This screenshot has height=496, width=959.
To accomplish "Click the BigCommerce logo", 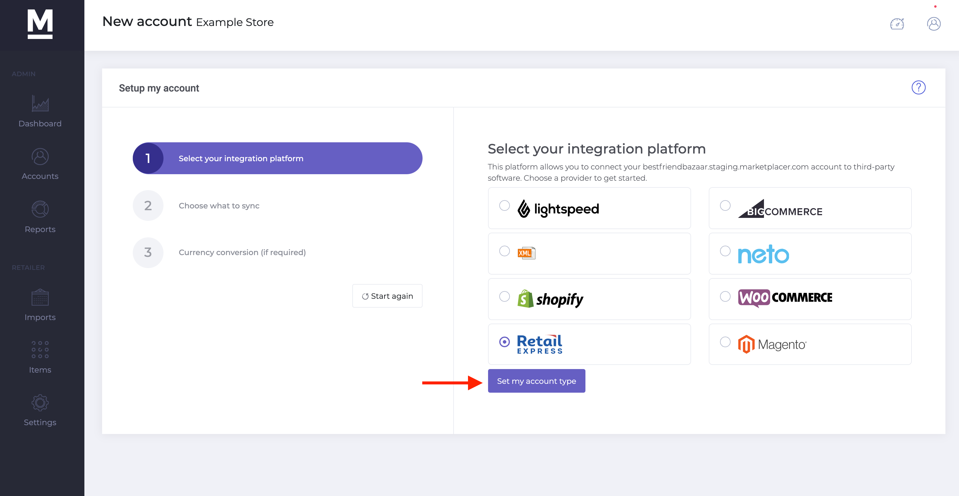I will (x=780, y=208).
